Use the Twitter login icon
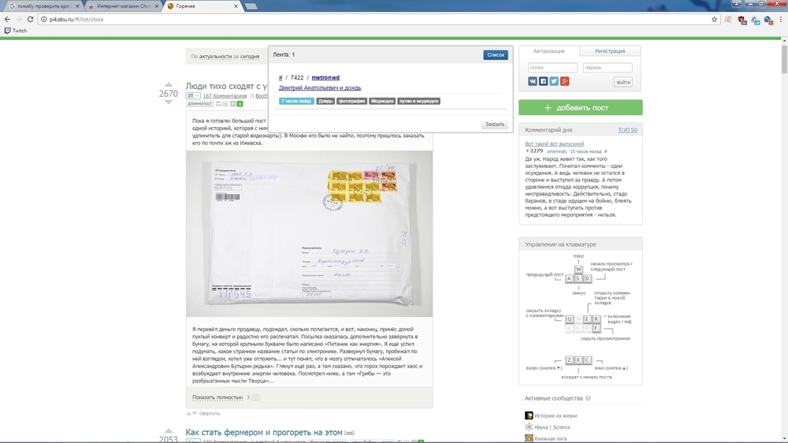788x443 pixels. (554, 81)
